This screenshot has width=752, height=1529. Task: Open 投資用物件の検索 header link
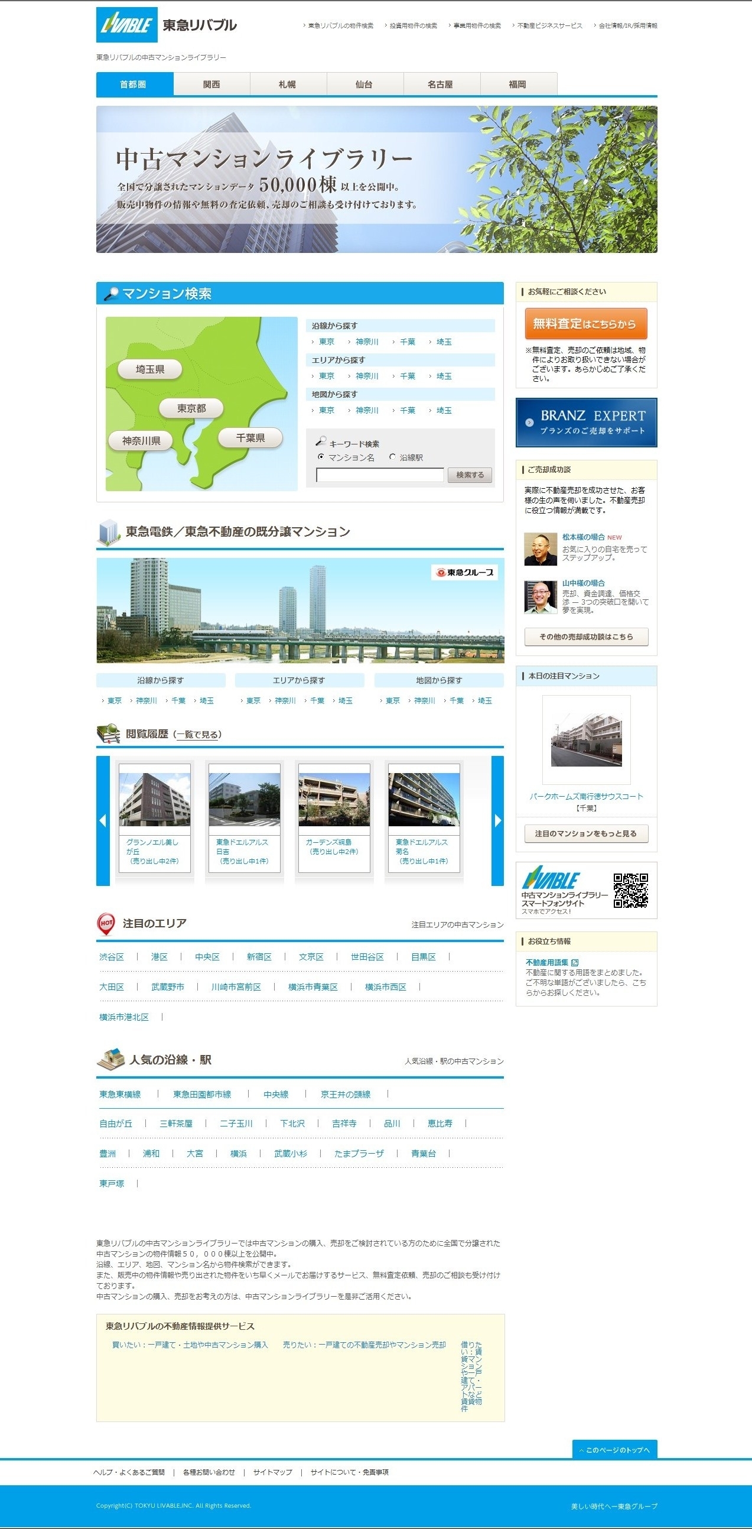[x=413, y=25]
